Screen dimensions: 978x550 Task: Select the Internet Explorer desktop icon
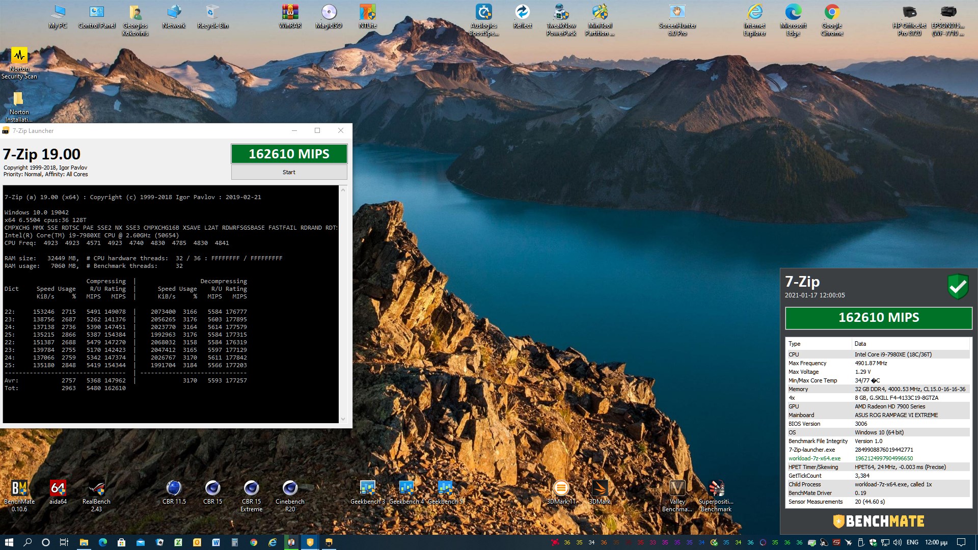754,20
